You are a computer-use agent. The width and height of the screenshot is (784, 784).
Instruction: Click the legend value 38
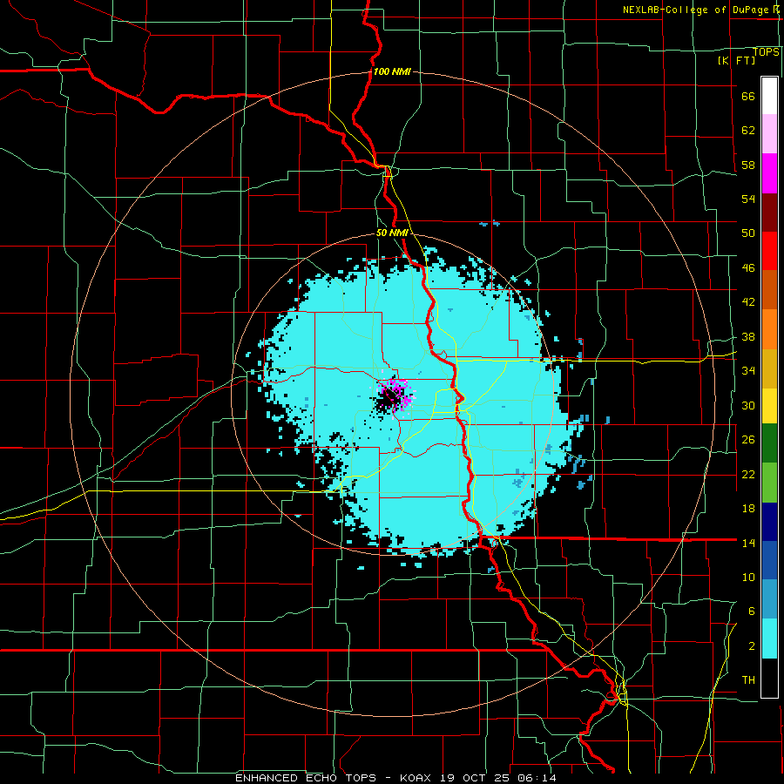coord(748,336)
